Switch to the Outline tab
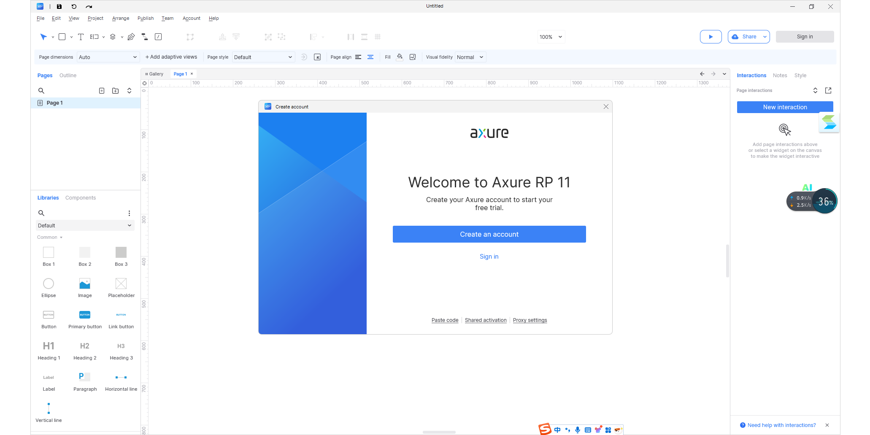This screenshot has width=870, height=435. [x=68, y=75]
